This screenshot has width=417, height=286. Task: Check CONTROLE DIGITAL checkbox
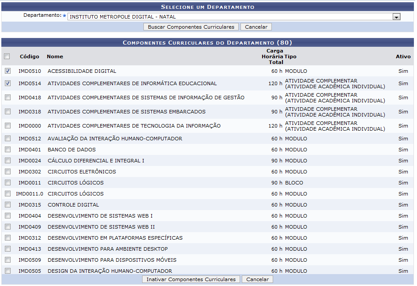click(x=7, y=204)
